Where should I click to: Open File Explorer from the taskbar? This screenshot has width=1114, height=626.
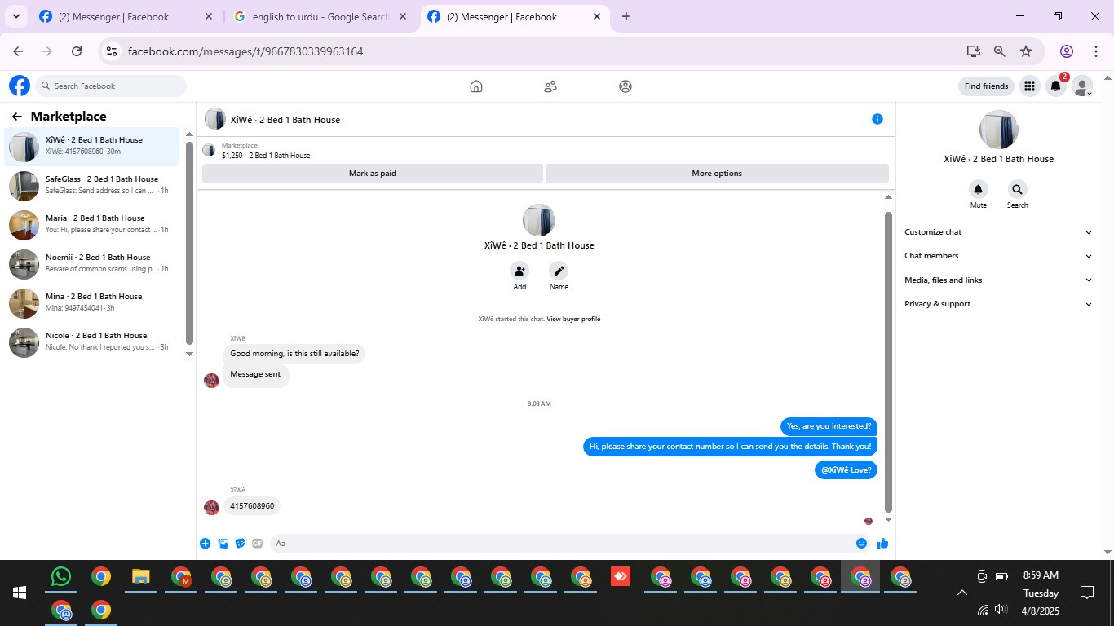[x=140, y=577]
